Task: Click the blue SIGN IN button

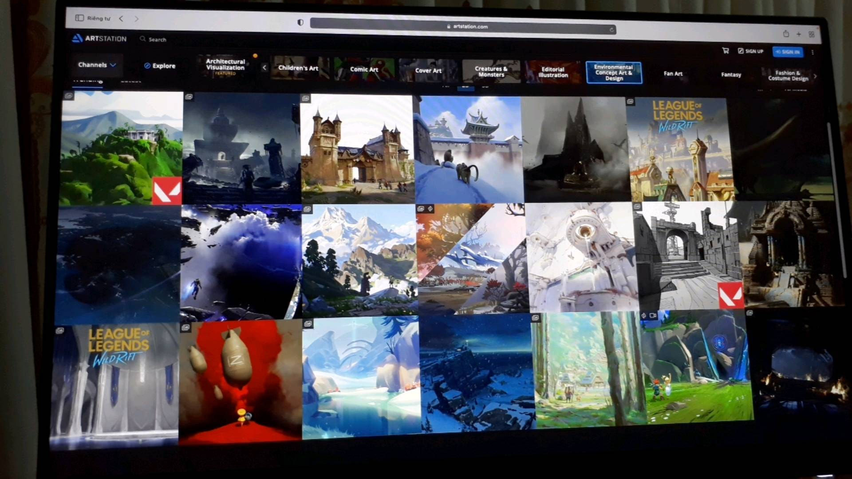Action: pyautogui.click(x=788, y=52)
